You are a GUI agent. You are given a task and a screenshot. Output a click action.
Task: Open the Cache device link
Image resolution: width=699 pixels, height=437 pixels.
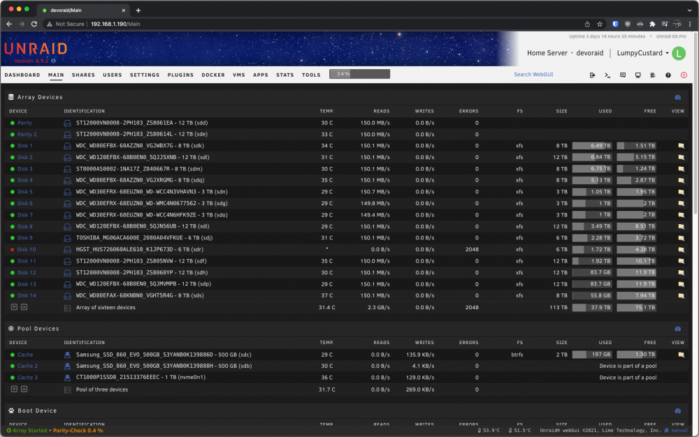(25, 355)
